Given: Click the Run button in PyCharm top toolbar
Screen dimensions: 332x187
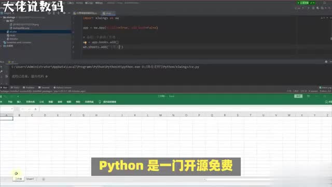Looking at the screenshot, I should tap(309, 8).
